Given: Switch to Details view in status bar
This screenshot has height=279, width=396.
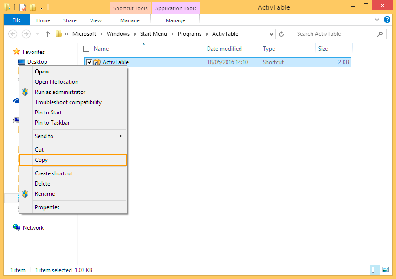Looking at the screenshot, I should point(375,270).
